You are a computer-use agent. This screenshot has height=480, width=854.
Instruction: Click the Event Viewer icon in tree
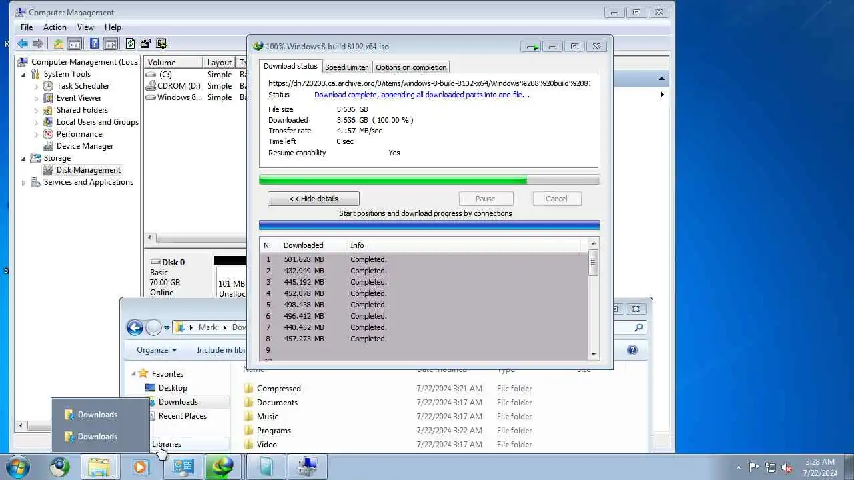(48, 98)
